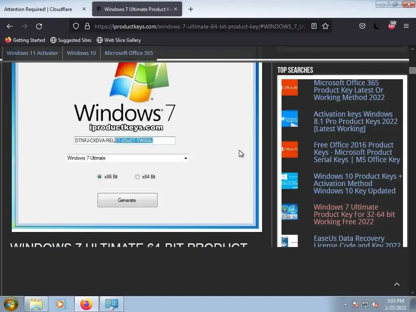Show site security padlock info

87,26
